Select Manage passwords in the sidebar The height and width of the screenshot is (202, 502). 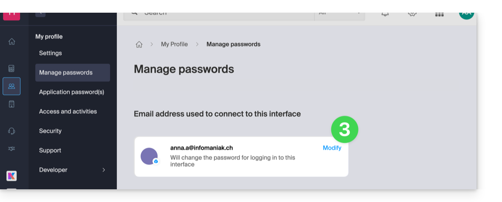coord(66,72)
